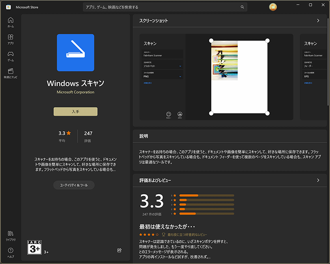Open the Home section in sidebar
The width and height of the screenshot is (330, 264).
click(11, 22)
